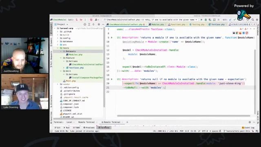Open the Event Log
The image size is (261, 147).
pos(248,128)
